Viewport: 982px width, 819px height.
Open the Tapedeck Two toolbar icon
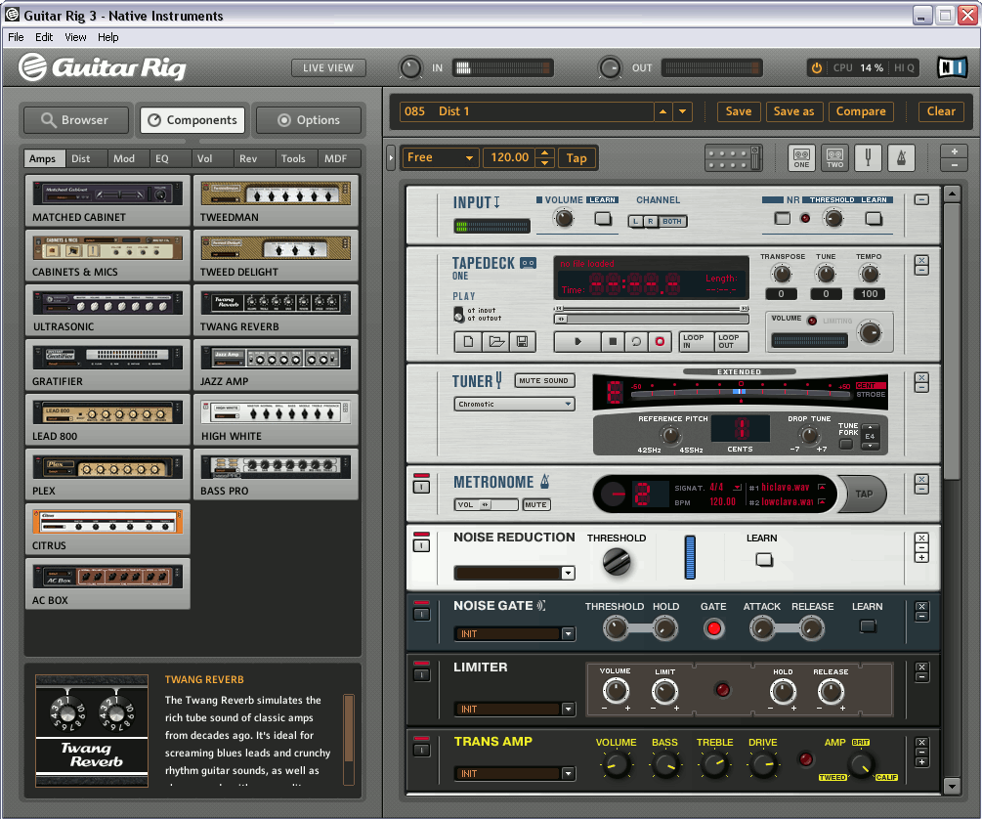pyautogui.click(x=834, y=157)
